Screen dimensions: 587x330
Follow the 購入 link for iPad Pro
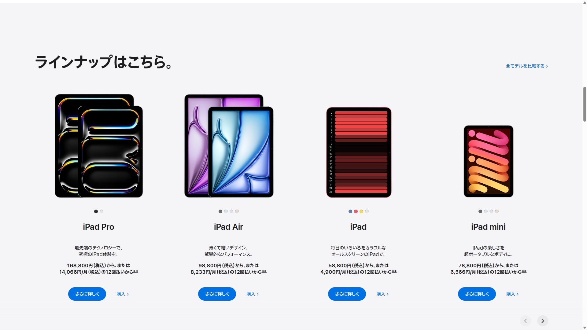point(123,294)
